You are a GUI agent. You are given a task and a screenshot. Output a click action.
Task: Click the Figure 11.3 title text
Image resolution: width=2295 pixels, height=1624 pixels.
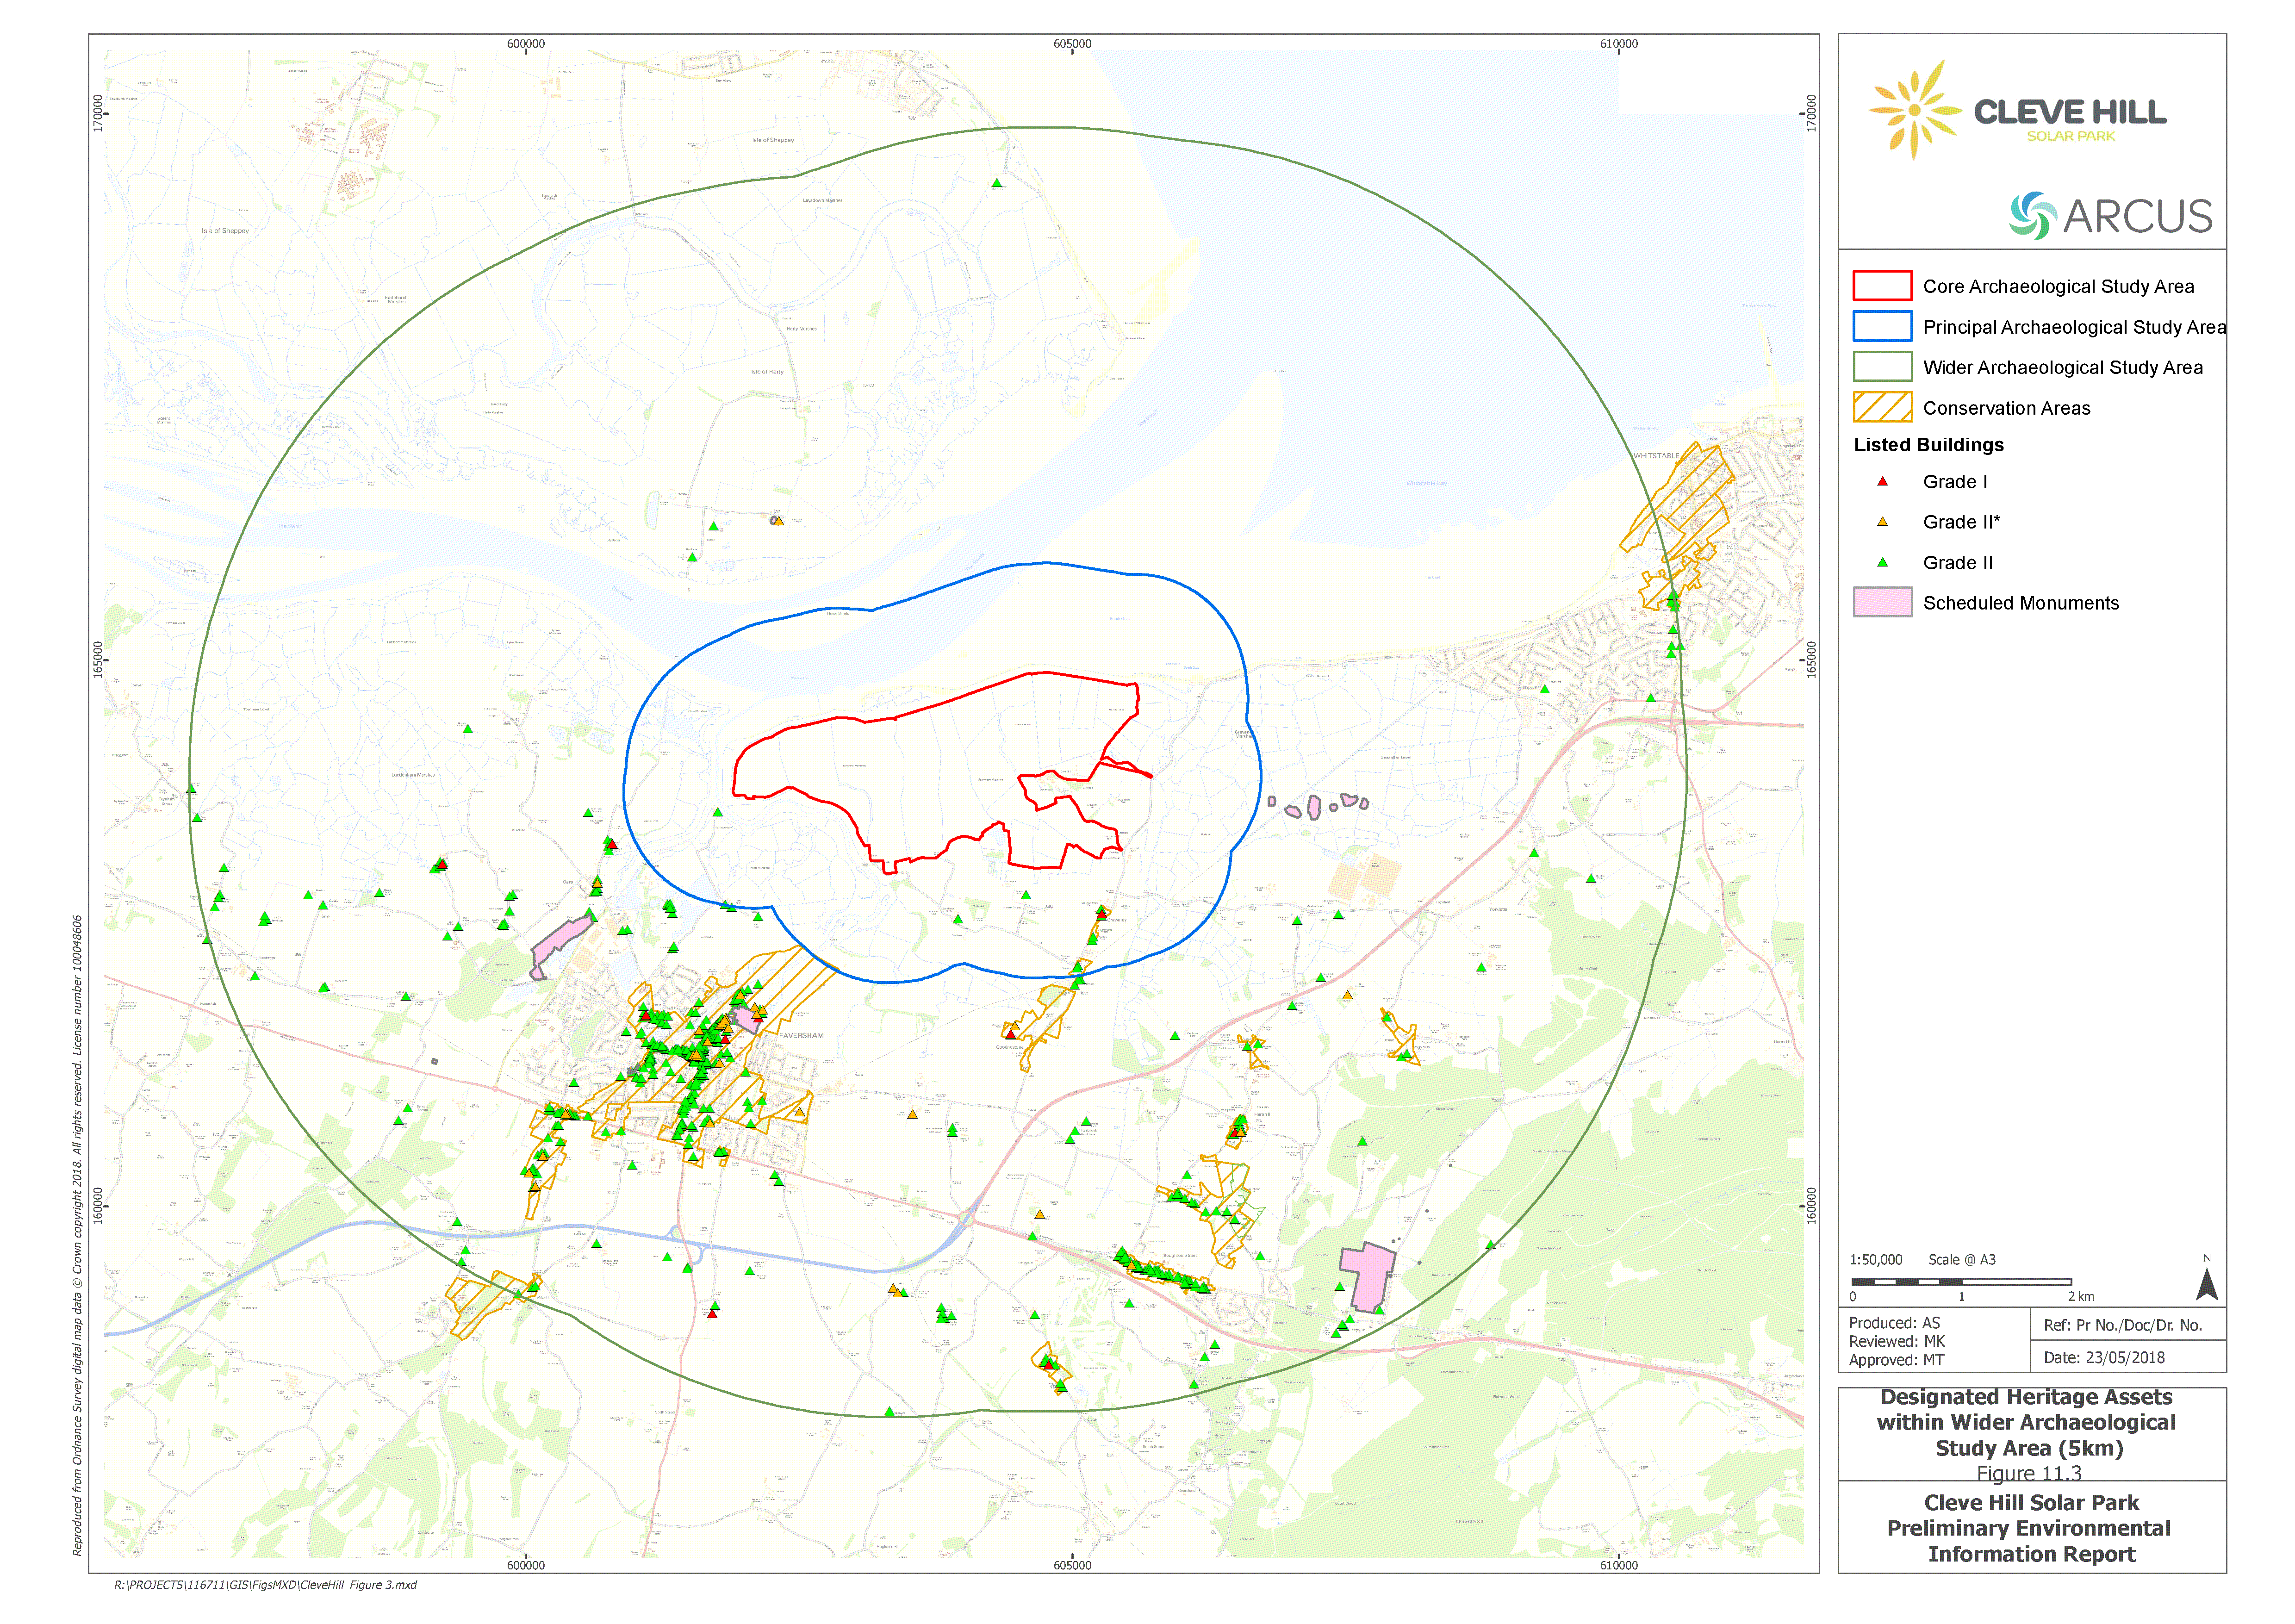[2029, 1473]
